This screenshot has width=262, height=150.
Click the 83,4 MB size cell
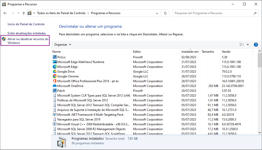click(x=213, y=115)
